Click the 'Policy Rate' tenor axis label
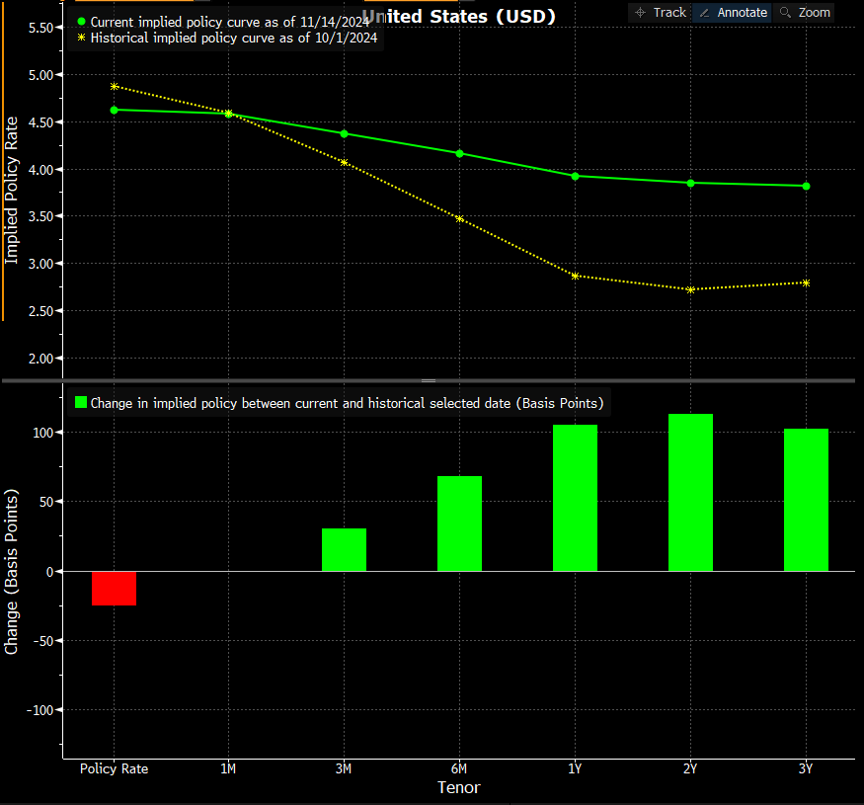The height and width of the screenshot is (805, 864). pos(115,768)
